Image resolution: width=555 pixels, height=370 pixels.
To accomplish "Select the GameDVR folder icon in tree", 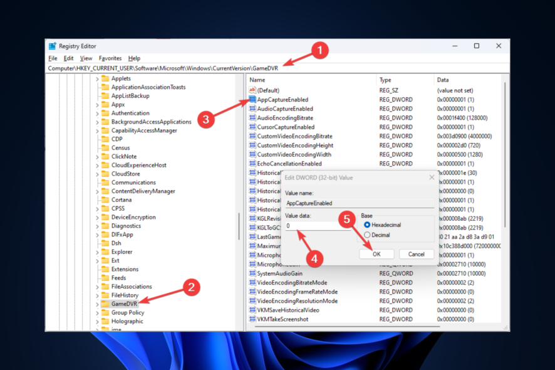I will pos(105,304).
